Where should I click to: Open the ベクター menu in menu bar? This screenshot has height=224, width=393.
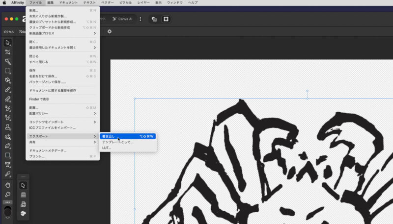pos(107,2)
